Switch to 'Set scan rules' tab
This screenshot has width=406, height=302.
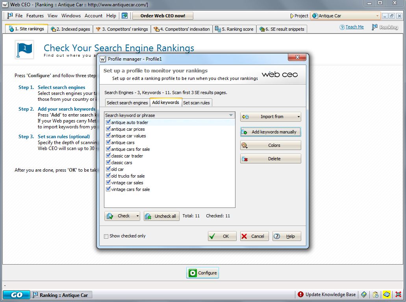tap(197, 103)
